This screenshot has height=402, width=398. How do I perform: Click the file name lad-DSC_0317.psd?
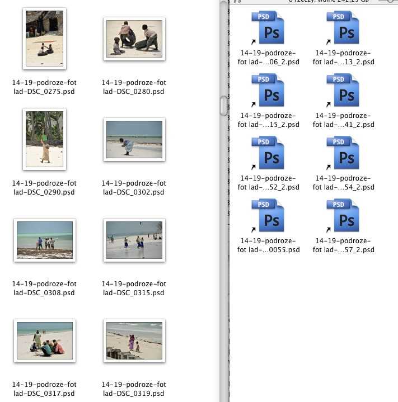click(x=44, y=393)
